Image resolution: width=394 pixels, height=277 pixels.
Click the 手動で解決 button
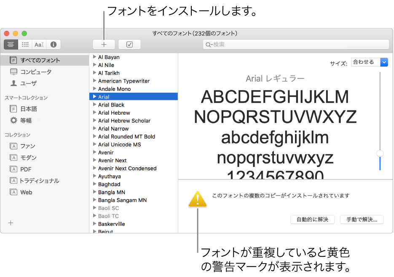pos(362,219)
